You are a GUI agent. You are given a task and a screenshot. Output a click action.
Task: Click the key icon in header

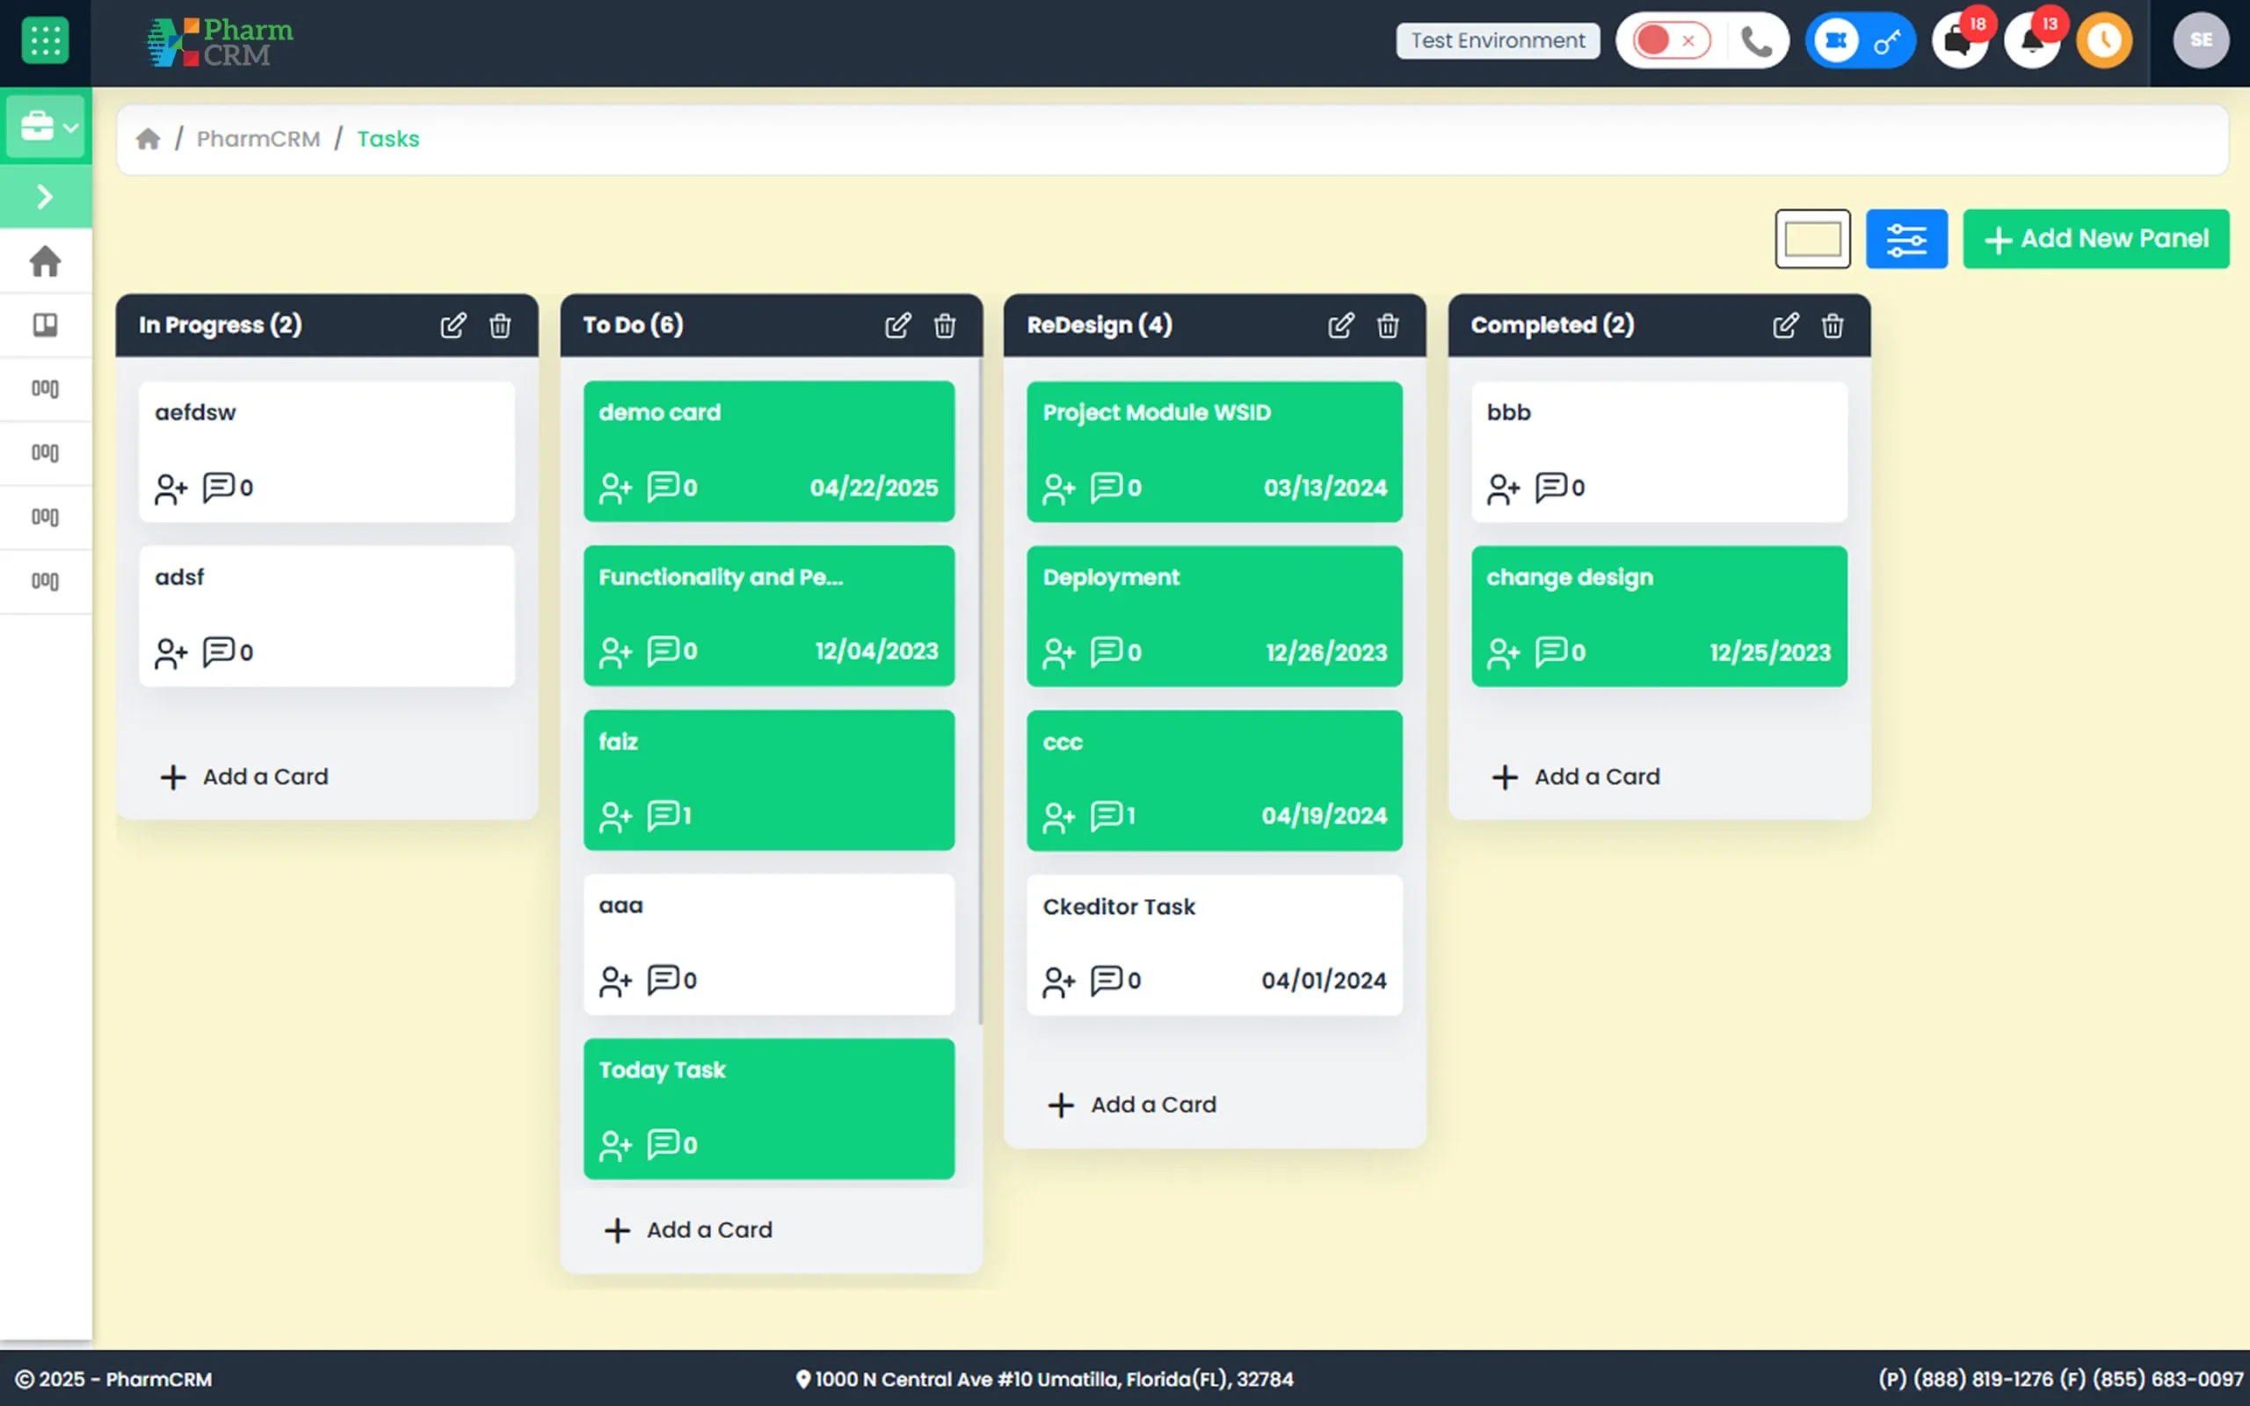[1887, 41]
